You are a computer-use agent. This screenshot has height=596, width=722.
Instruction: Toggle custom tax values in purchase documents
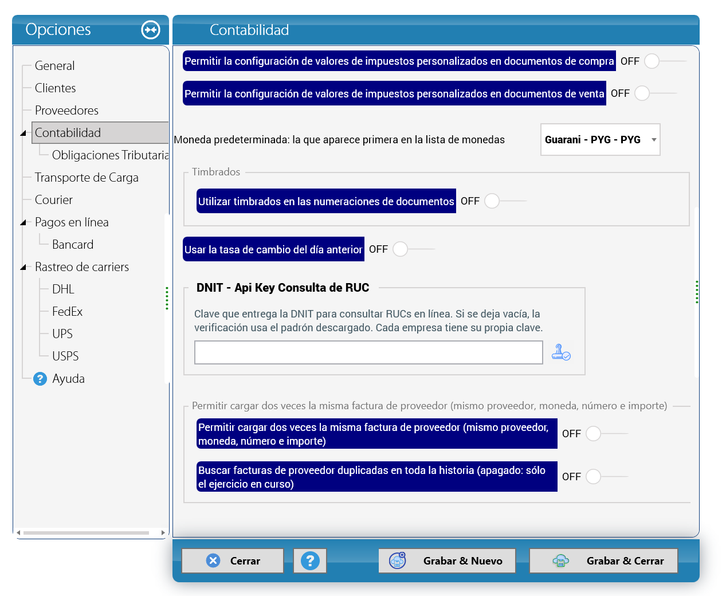(665, 61)
